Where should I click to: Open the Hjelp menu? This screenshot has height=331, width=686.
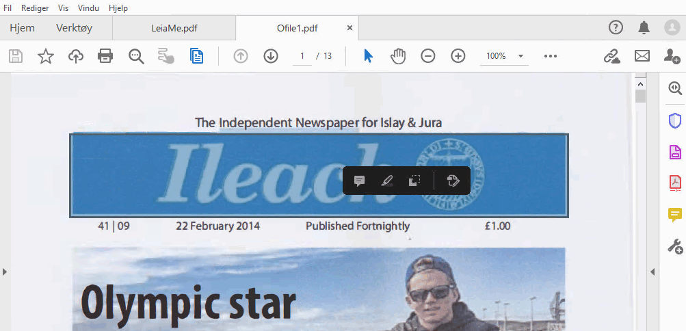point(118,8)
